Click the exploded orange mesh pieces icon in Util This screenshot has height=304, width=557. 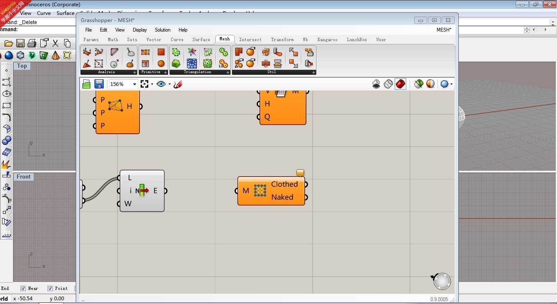[266, 52]
